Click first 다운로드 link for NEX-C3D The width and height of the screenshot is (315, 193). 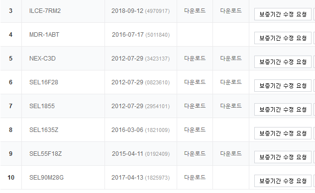[x=195, y=58]
